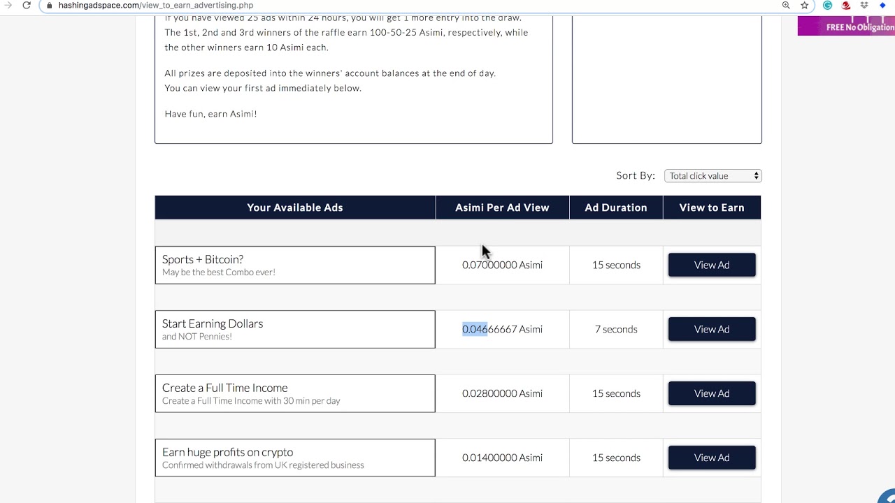The image size is (895, 503).
Task: Bookmark this page with the star icon
Action: [805, 5]
